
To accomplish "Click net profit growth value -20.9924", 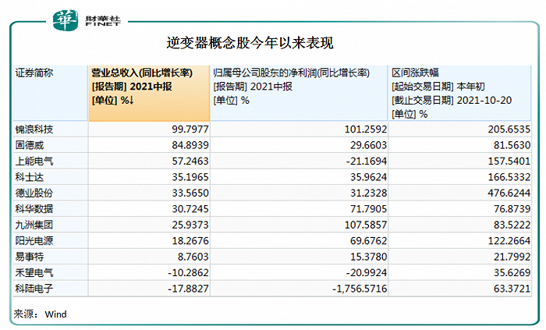I will click(367, 272).
